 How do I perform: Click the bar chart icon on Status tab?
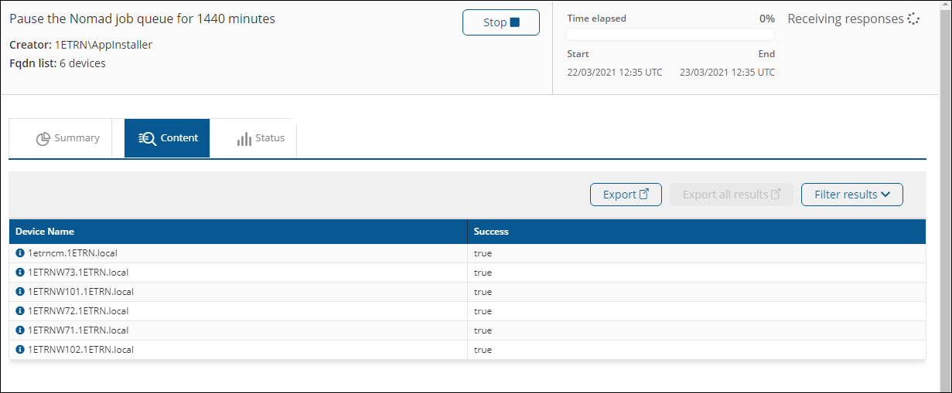244,139
